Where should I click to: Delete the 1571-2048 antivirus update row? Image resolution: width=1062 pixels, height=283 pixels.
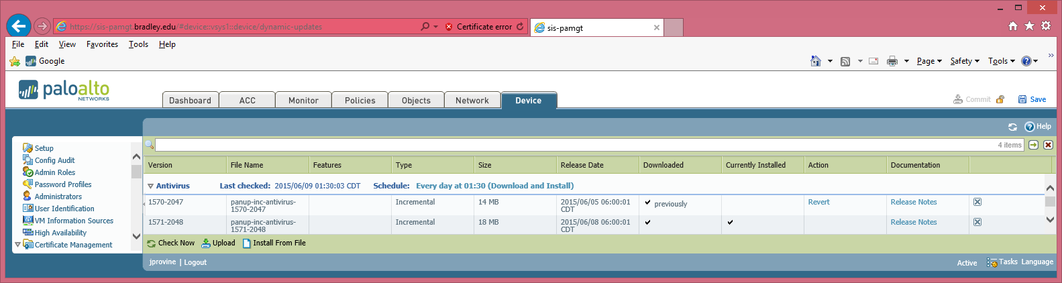pos(977,222)
